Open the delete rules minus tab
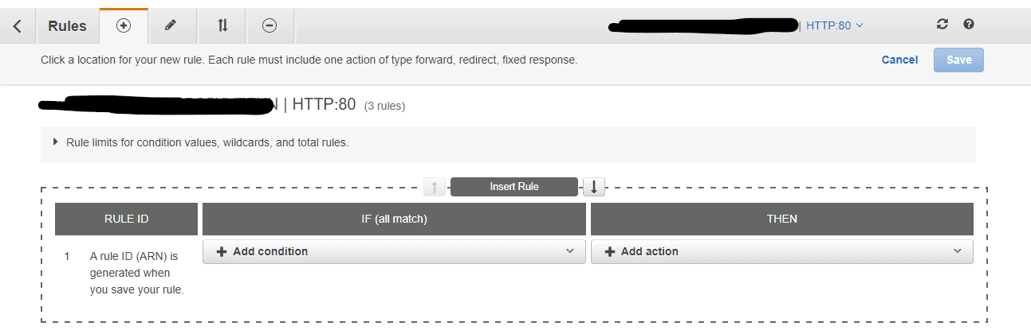Screen dimensions: 1031x330 point(270,26)
